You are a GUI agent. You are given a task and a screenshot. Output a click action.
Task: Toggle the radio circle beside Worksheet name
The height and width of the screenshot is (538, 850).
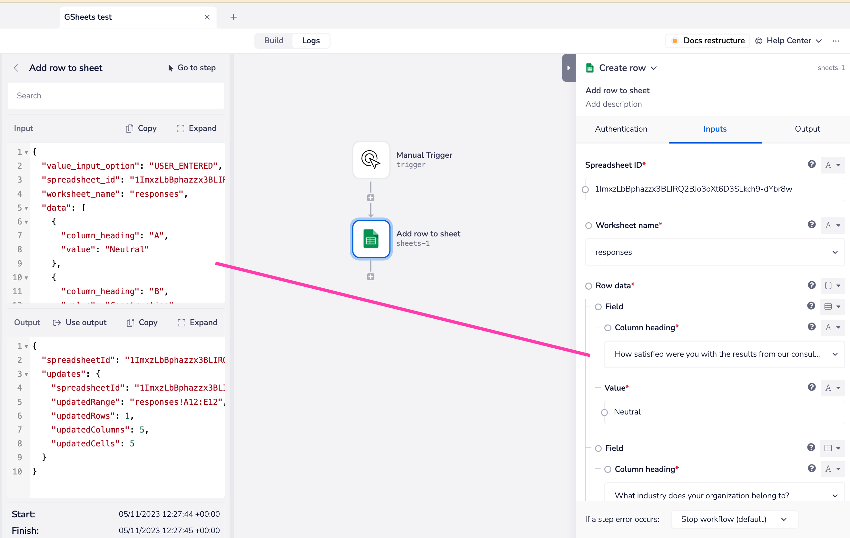(x=588, y=225)
